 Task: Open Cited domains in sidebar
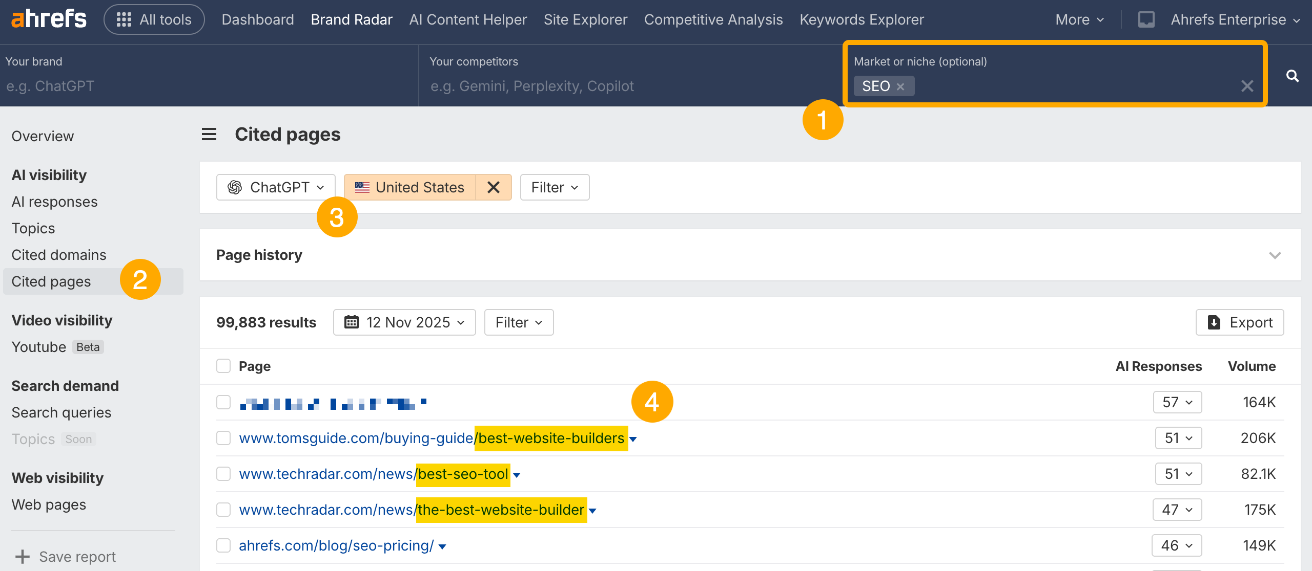tap(59, 255)
